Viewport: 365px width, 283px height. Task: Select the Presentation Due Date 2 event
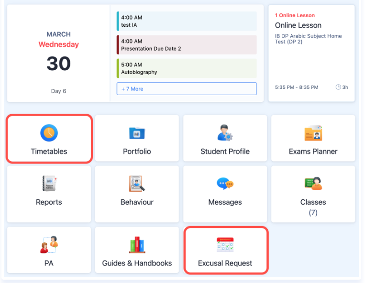pyautogui.click(x=187, y=45)
